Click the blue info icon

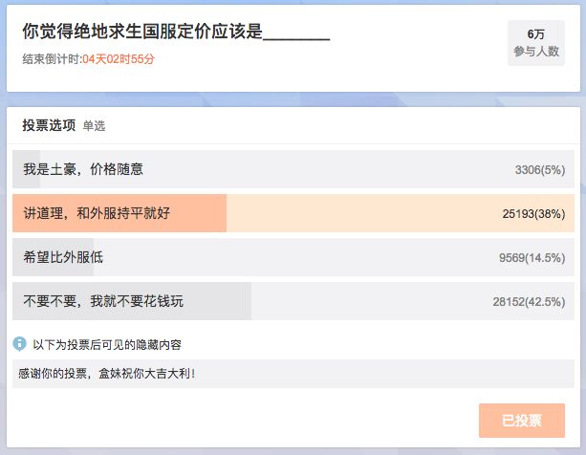[19, 344]
